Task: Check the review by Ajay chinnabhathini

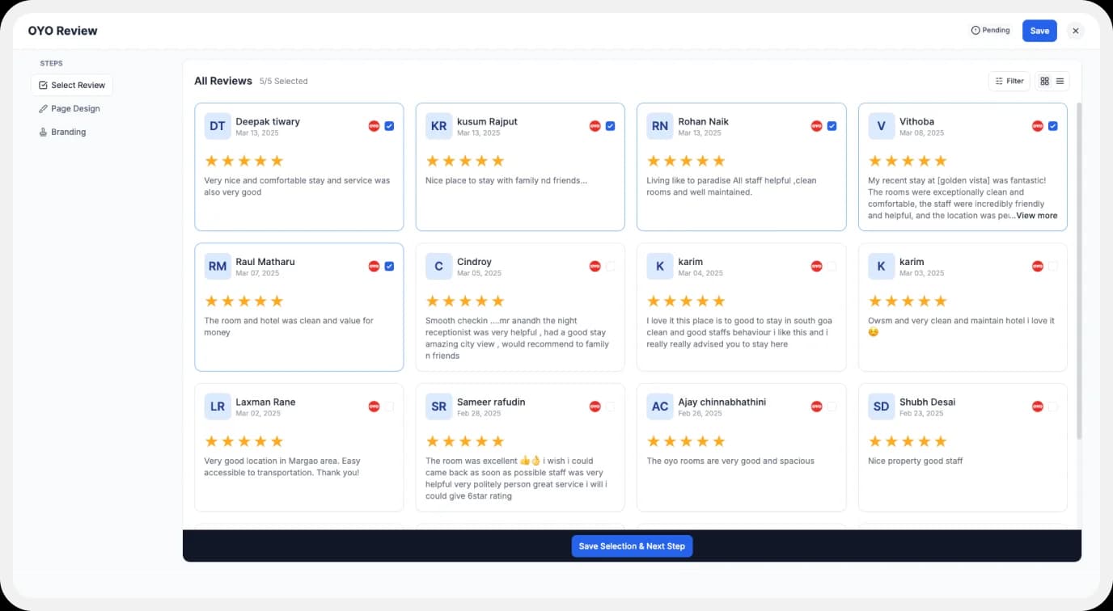Action: click(x=832, y=407)
